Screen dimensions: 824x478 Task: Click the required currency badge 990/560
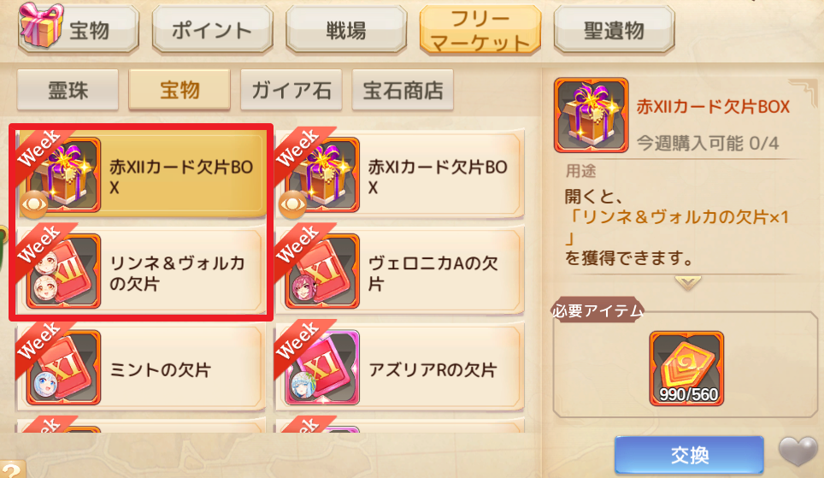687,368
